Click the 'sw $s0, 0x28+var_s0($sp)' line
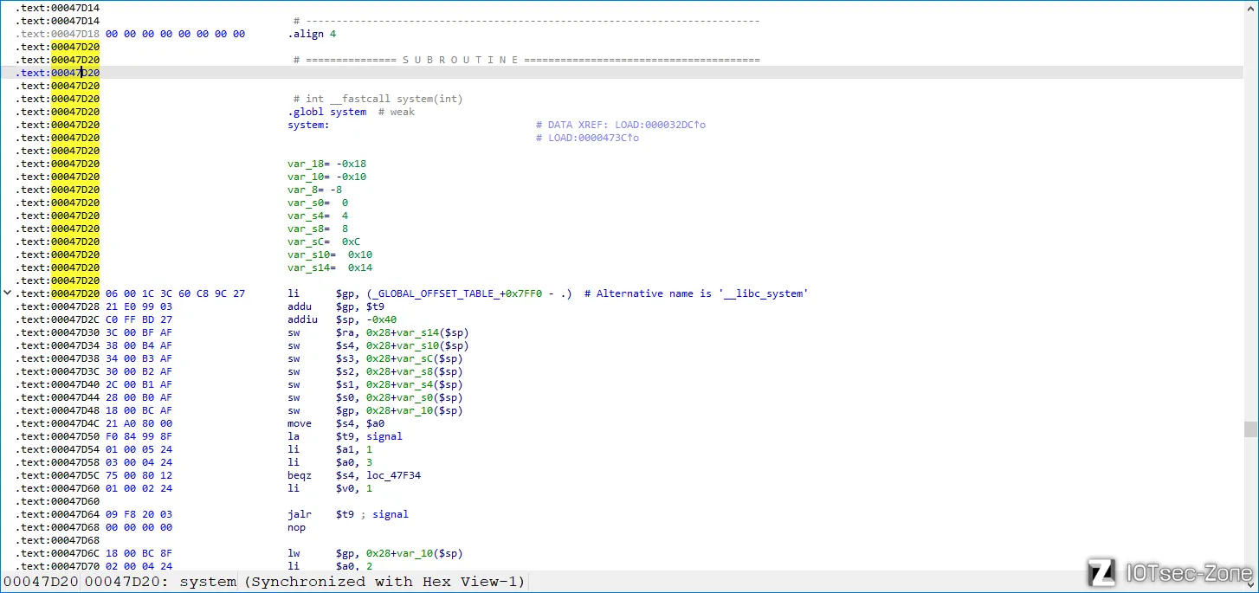 (375, 397)
